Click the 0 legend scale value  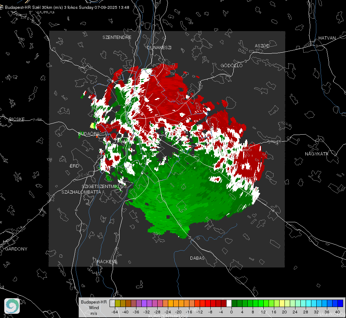pyautogui.click(x=231, y=312)
